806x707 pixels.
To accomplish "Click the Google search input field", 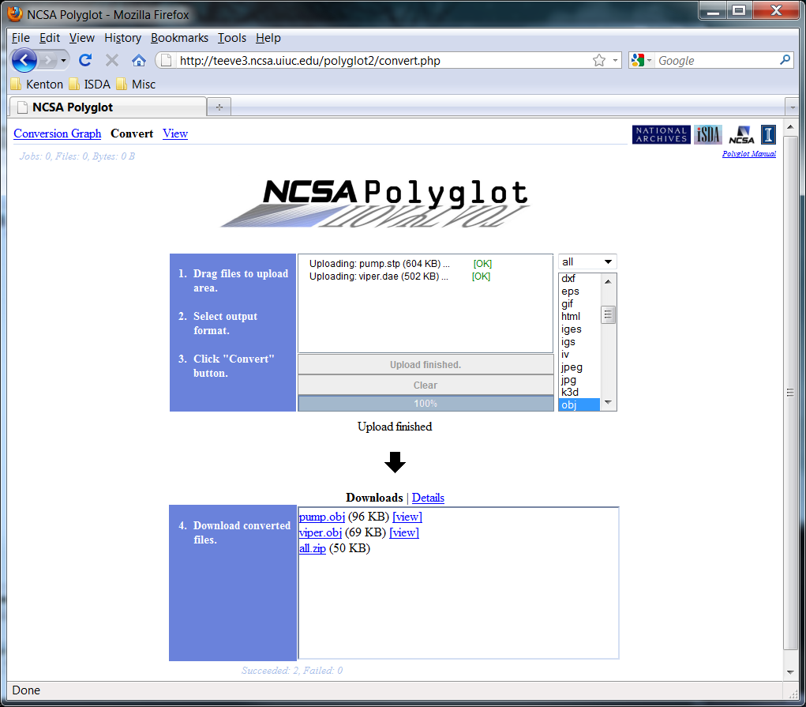I will pos(717,61).
